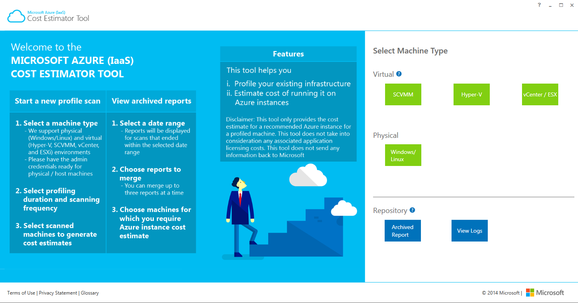The height and width of the screenshot is (303, 578).
Task: Show info tooltip next to Virtual
Action: click(x=399, y=74)
